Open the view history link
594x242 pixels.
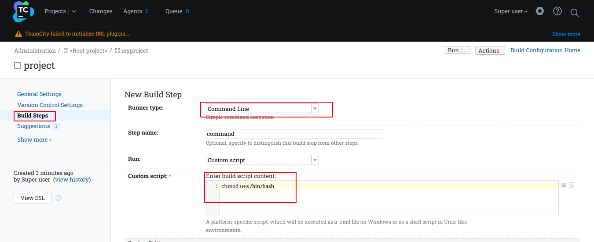coord(72,180)
